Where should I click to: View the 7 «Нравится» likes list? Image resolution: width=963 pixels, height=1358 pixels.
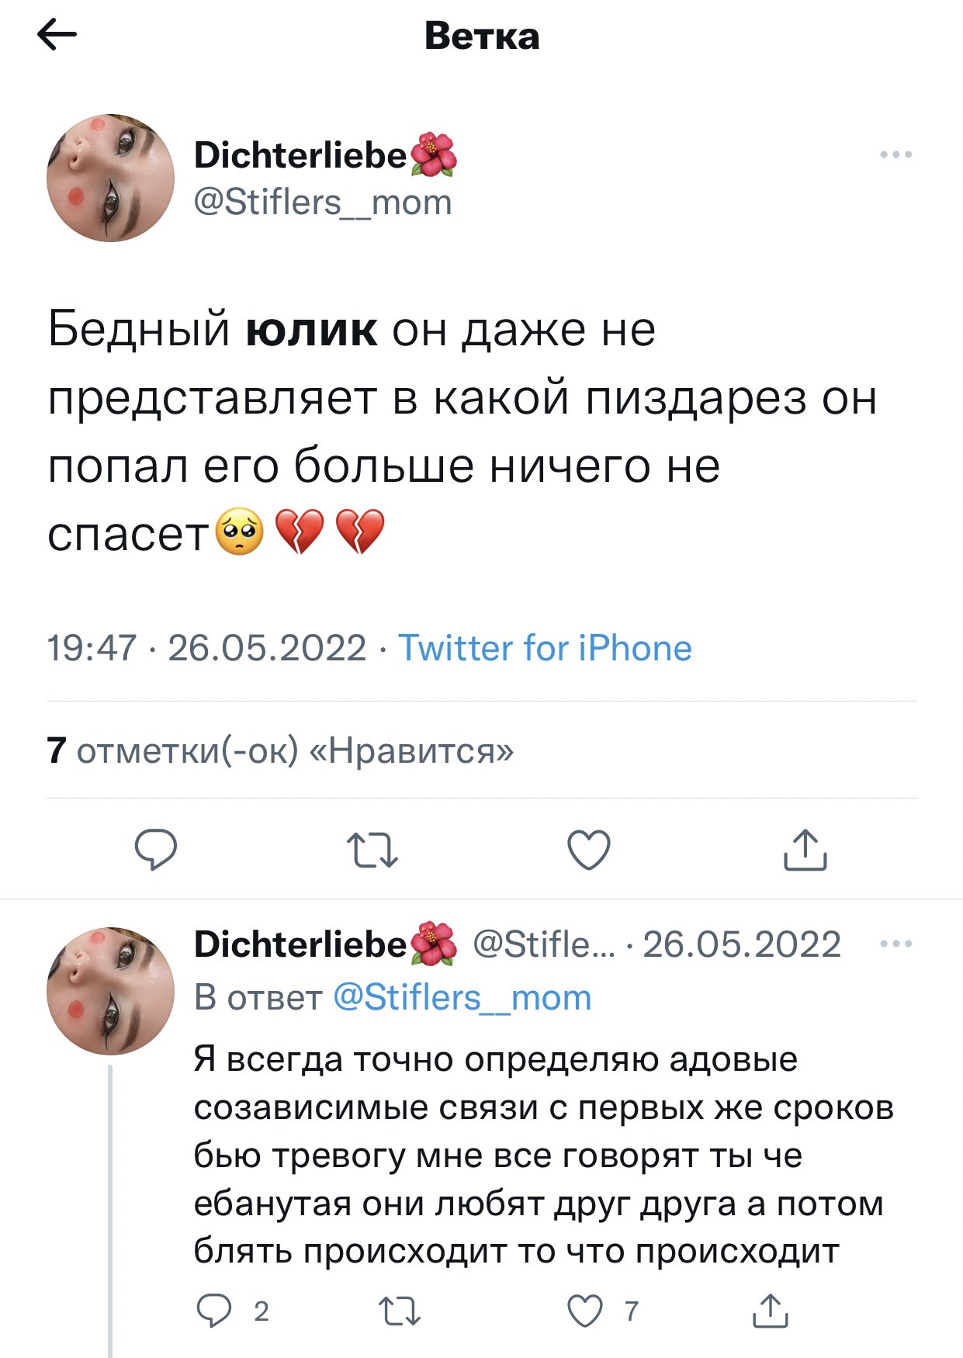pos(280,750)
